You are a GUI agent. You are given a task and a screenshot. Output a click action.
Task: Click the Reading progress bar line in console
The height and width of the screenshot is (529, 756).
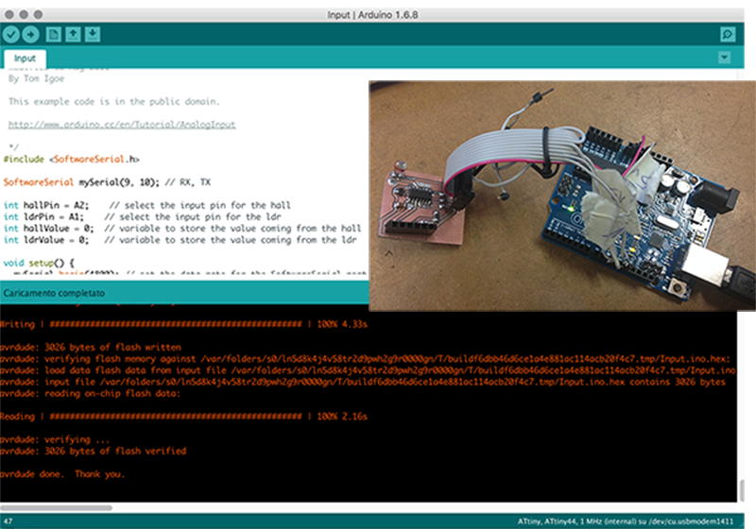183,417
